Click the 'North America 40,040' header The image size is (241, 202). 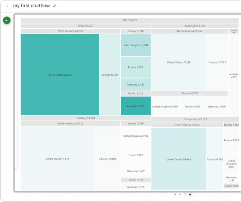click(x=187, y=125)
